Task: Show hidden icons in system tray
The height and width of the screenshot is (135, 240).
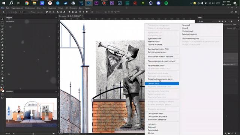Action: [x=191, y=3]
